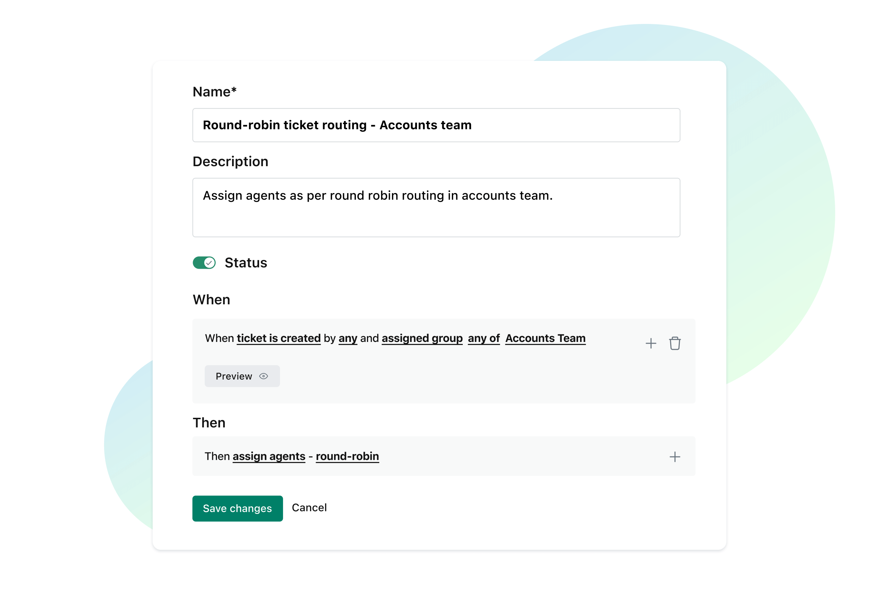Click the add action plus icon in Then
Screen dimensions: 879x610
point(675,456)
